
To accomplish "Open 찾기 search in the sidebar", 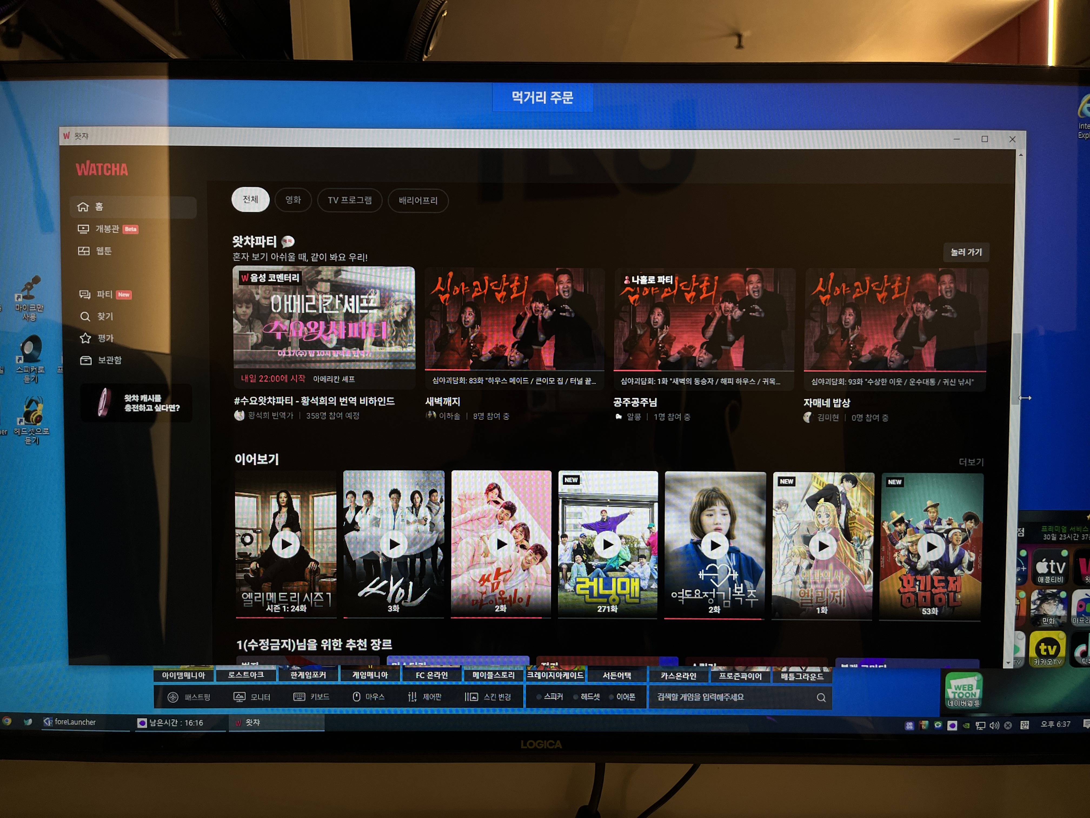I will [97, 316].
